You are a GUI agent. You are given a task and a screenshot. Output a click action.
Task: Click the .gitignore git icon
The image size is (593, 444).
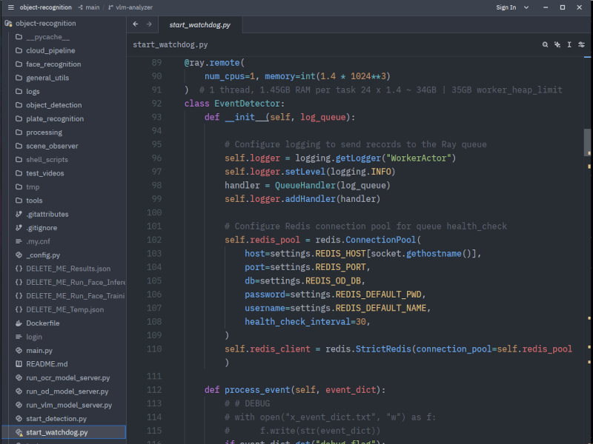point(19,228)
